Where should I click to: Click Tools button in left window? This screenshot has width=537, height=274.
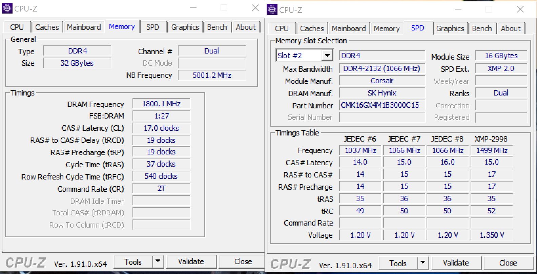pos(133,262)
